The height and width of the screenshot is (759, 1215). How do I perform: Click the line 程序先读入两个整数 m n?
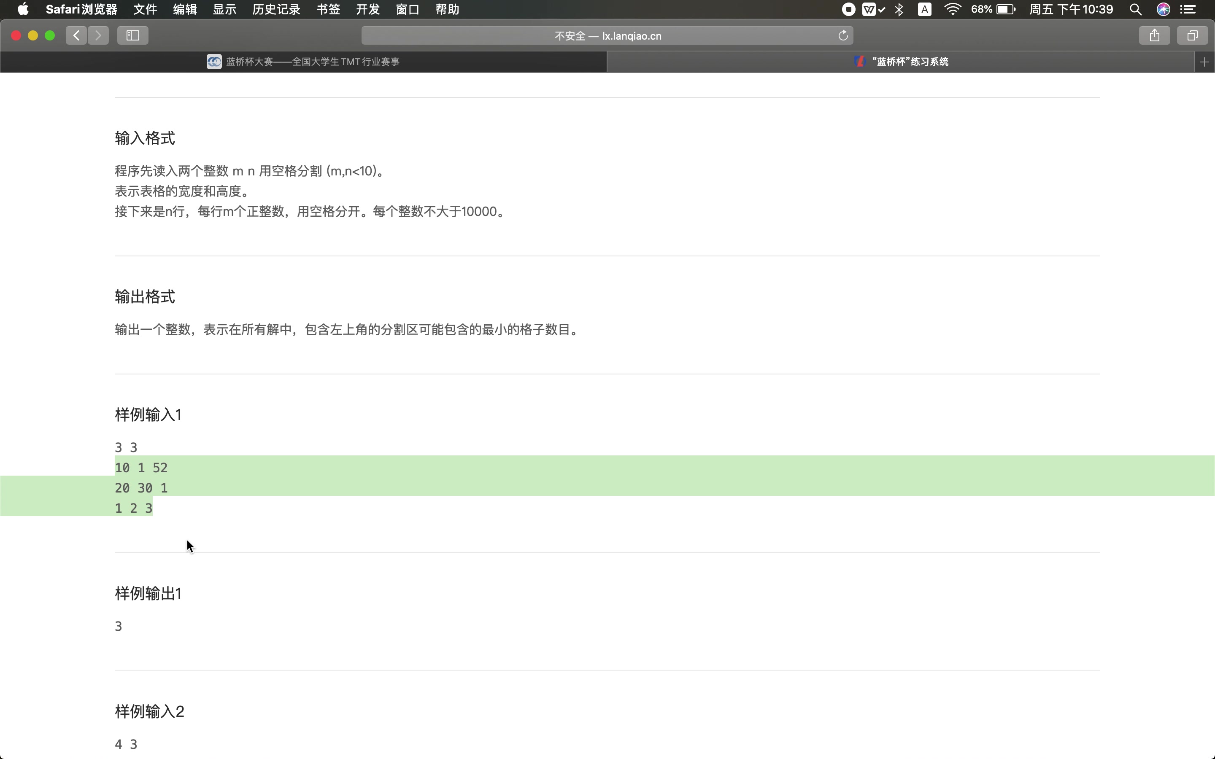[x=250, y=171]
